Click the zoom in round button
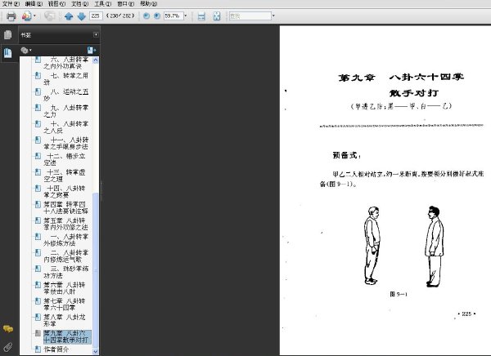Viewport: 491px width, 356px height. tap(157, 16)
